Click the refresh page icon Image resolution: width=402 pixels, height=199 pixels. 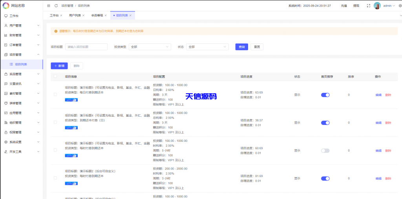tap(56, 6)
